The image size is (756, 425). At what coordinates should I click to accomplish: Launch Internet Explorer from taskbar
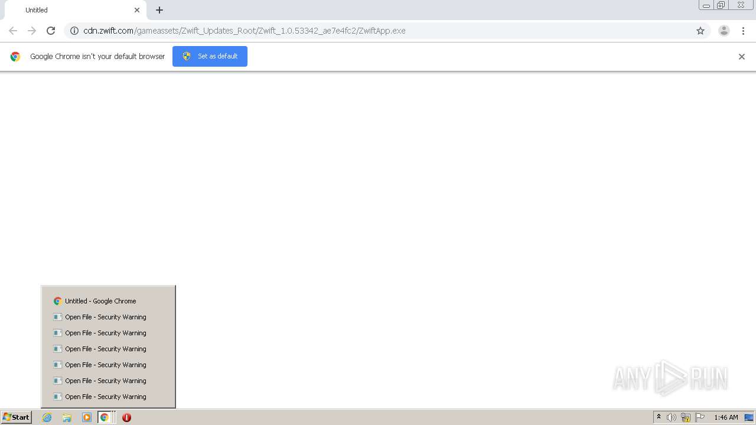click(47, 417)
